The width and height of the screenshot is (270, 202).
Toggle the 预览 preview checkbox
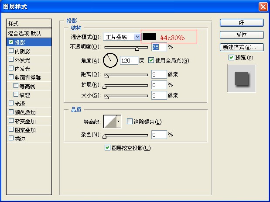(x=231, y=57)
